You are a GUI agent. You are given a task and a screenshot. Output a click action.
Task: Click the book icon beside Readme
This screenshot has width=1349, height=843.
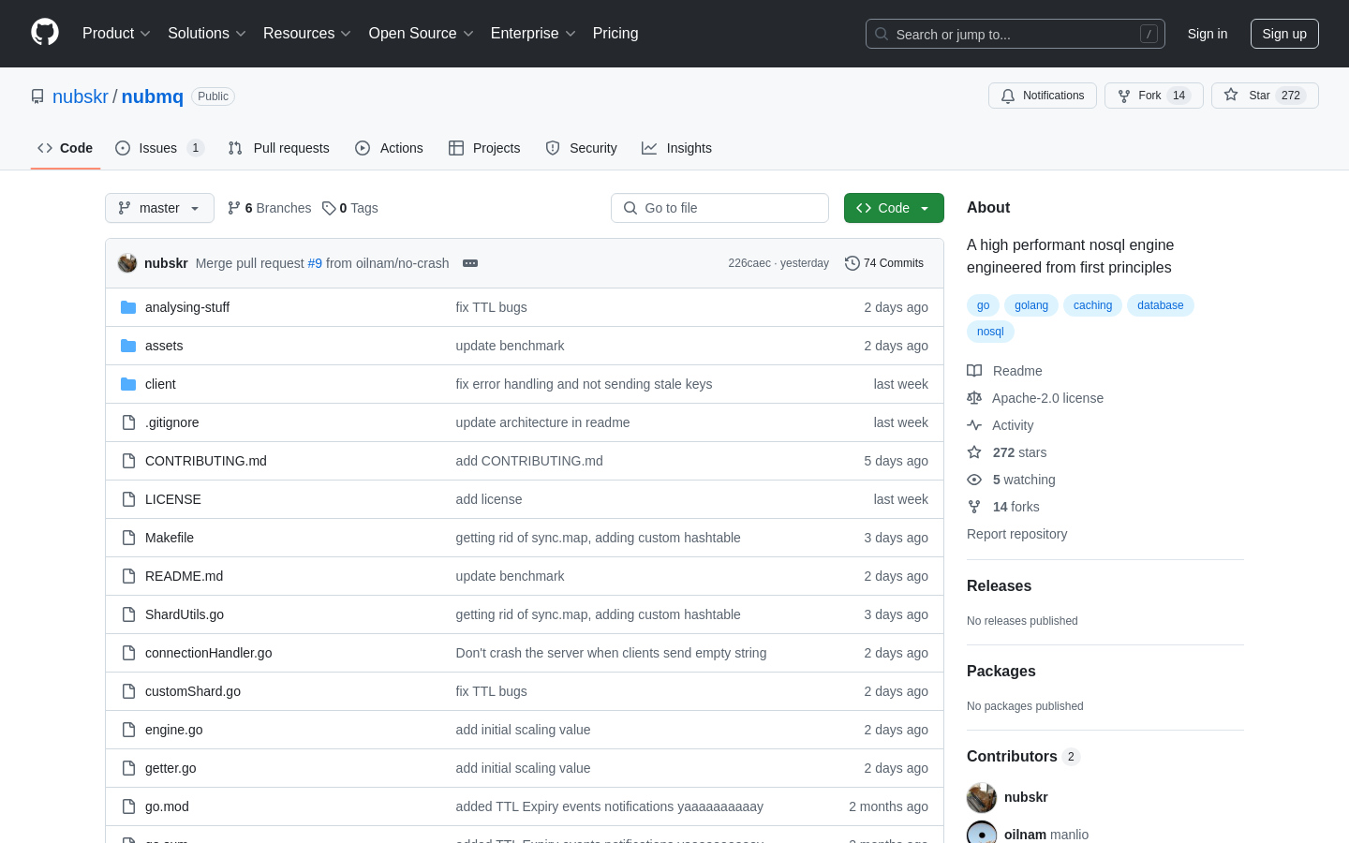[974, 371]
